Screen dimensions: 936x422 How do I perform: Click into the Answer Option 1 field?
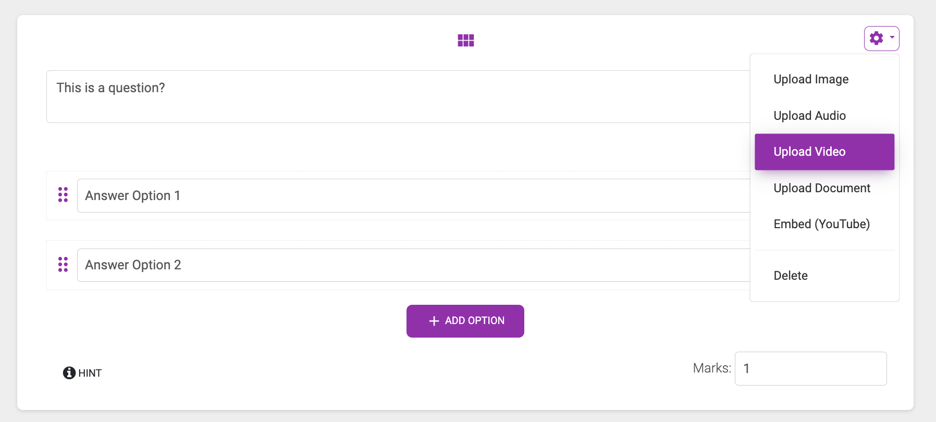(x=412, y=195)
